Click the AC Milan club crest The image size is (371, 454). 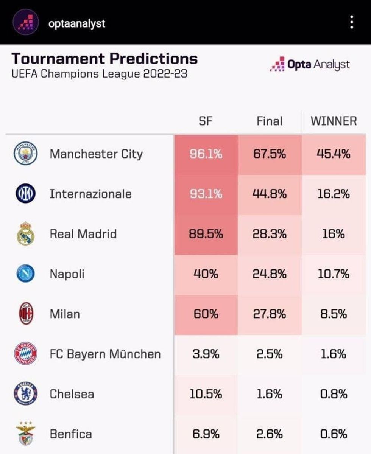(x=26, y=314)
